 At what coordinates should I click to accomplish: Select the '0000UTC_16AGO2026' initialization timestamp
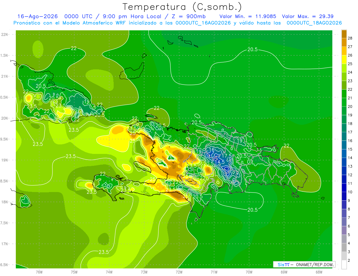[x=203, y=23]
